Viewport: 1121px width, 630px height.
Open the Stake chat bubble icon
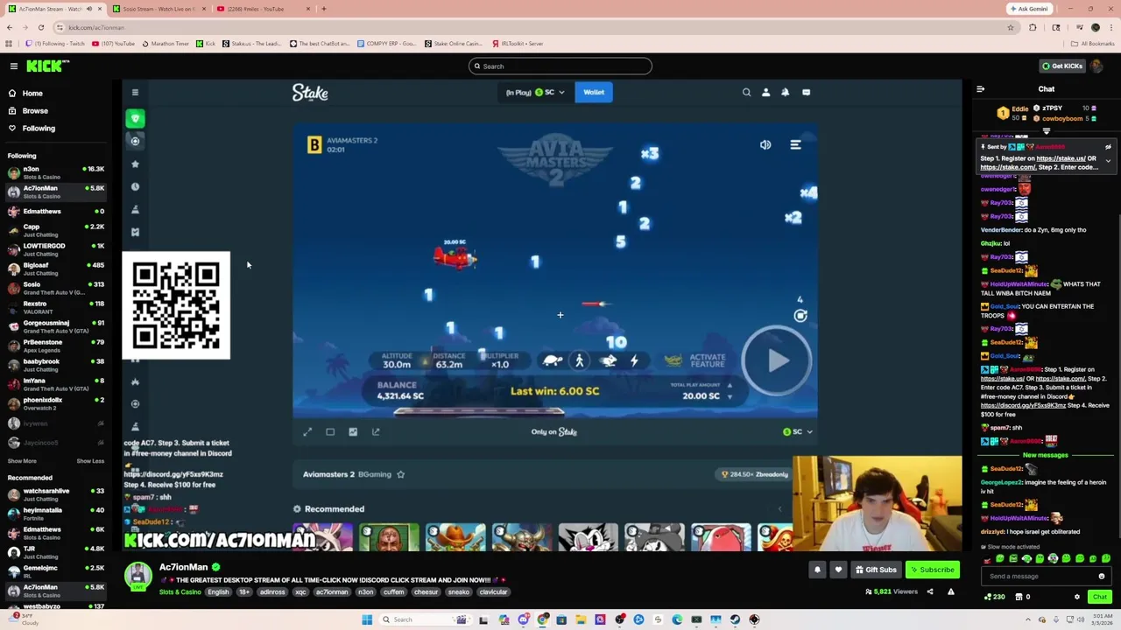pos(806,92)
